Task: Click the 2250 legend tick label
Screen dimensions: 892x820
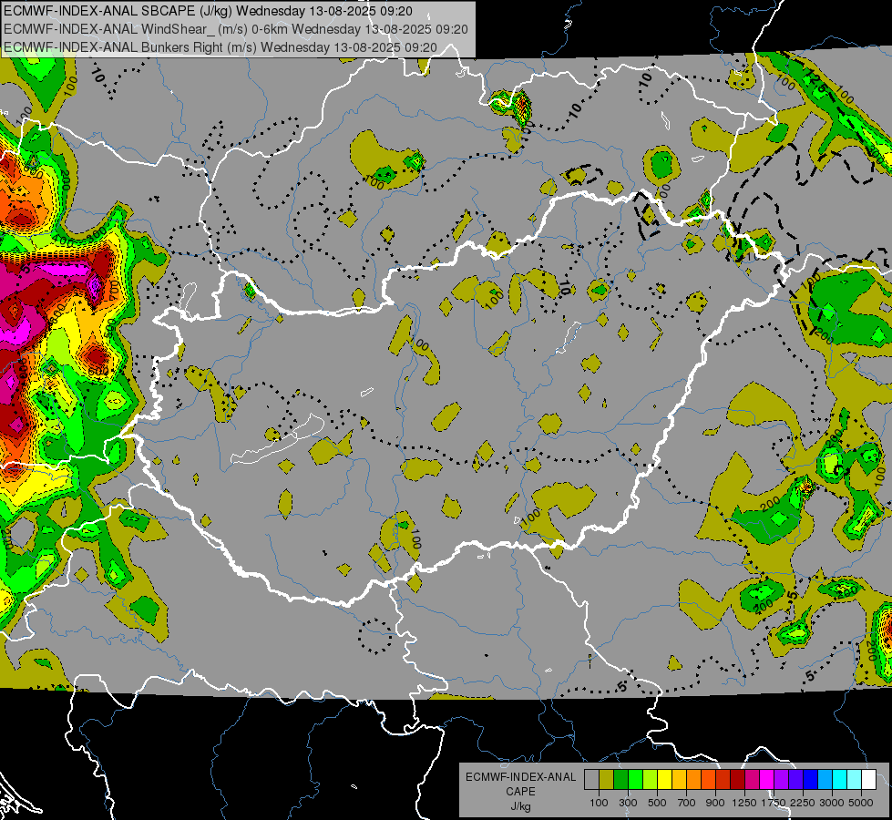Action: [x=804, y=803]
